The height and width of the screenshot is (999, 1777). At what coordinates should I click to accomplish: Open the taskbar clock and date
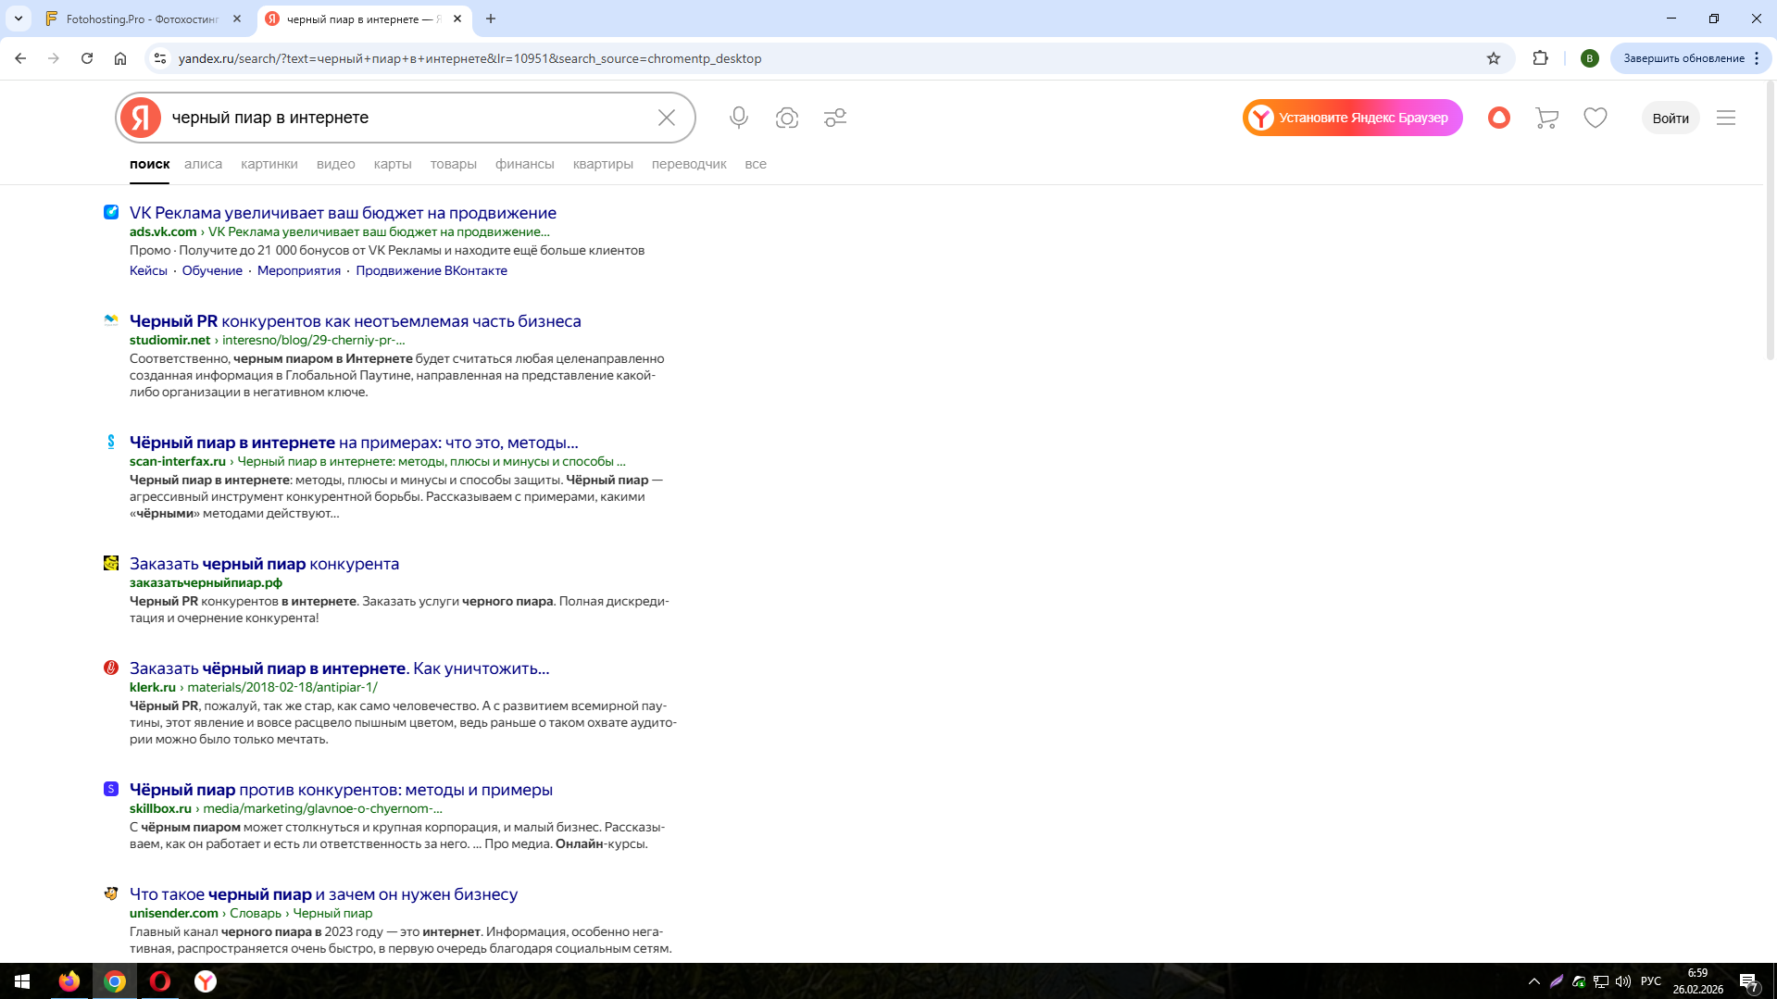[1697, 981]
